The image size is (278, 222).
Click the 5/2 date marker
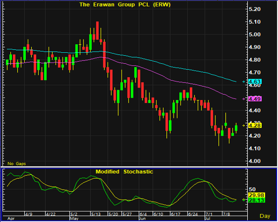coord(74,214)
